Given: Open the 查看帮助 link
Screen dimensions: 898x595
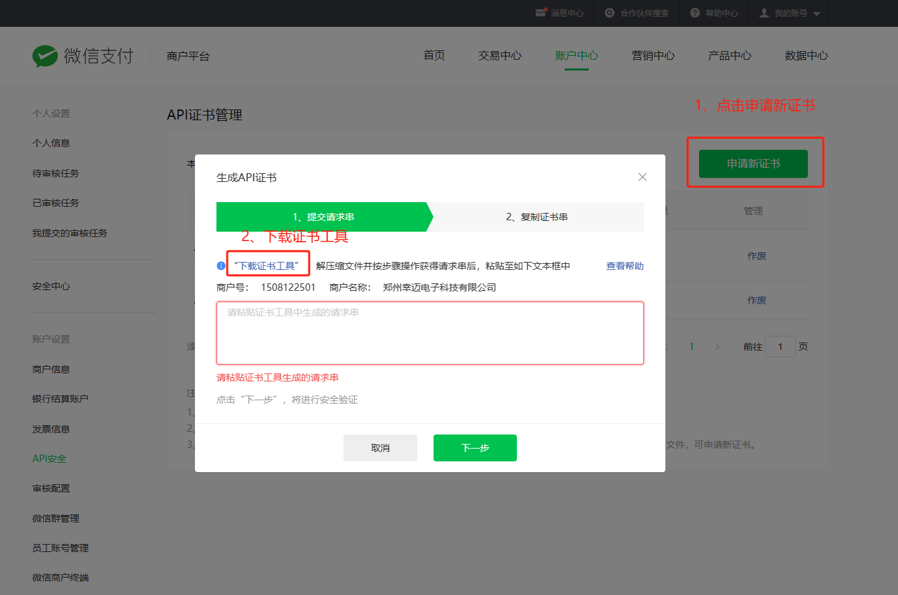Looking at the screenshot, I should (625, 266).
